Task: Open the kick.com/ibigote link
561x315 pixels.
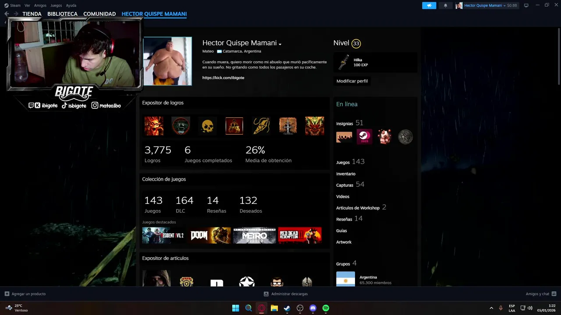Action: pos(223,78)
